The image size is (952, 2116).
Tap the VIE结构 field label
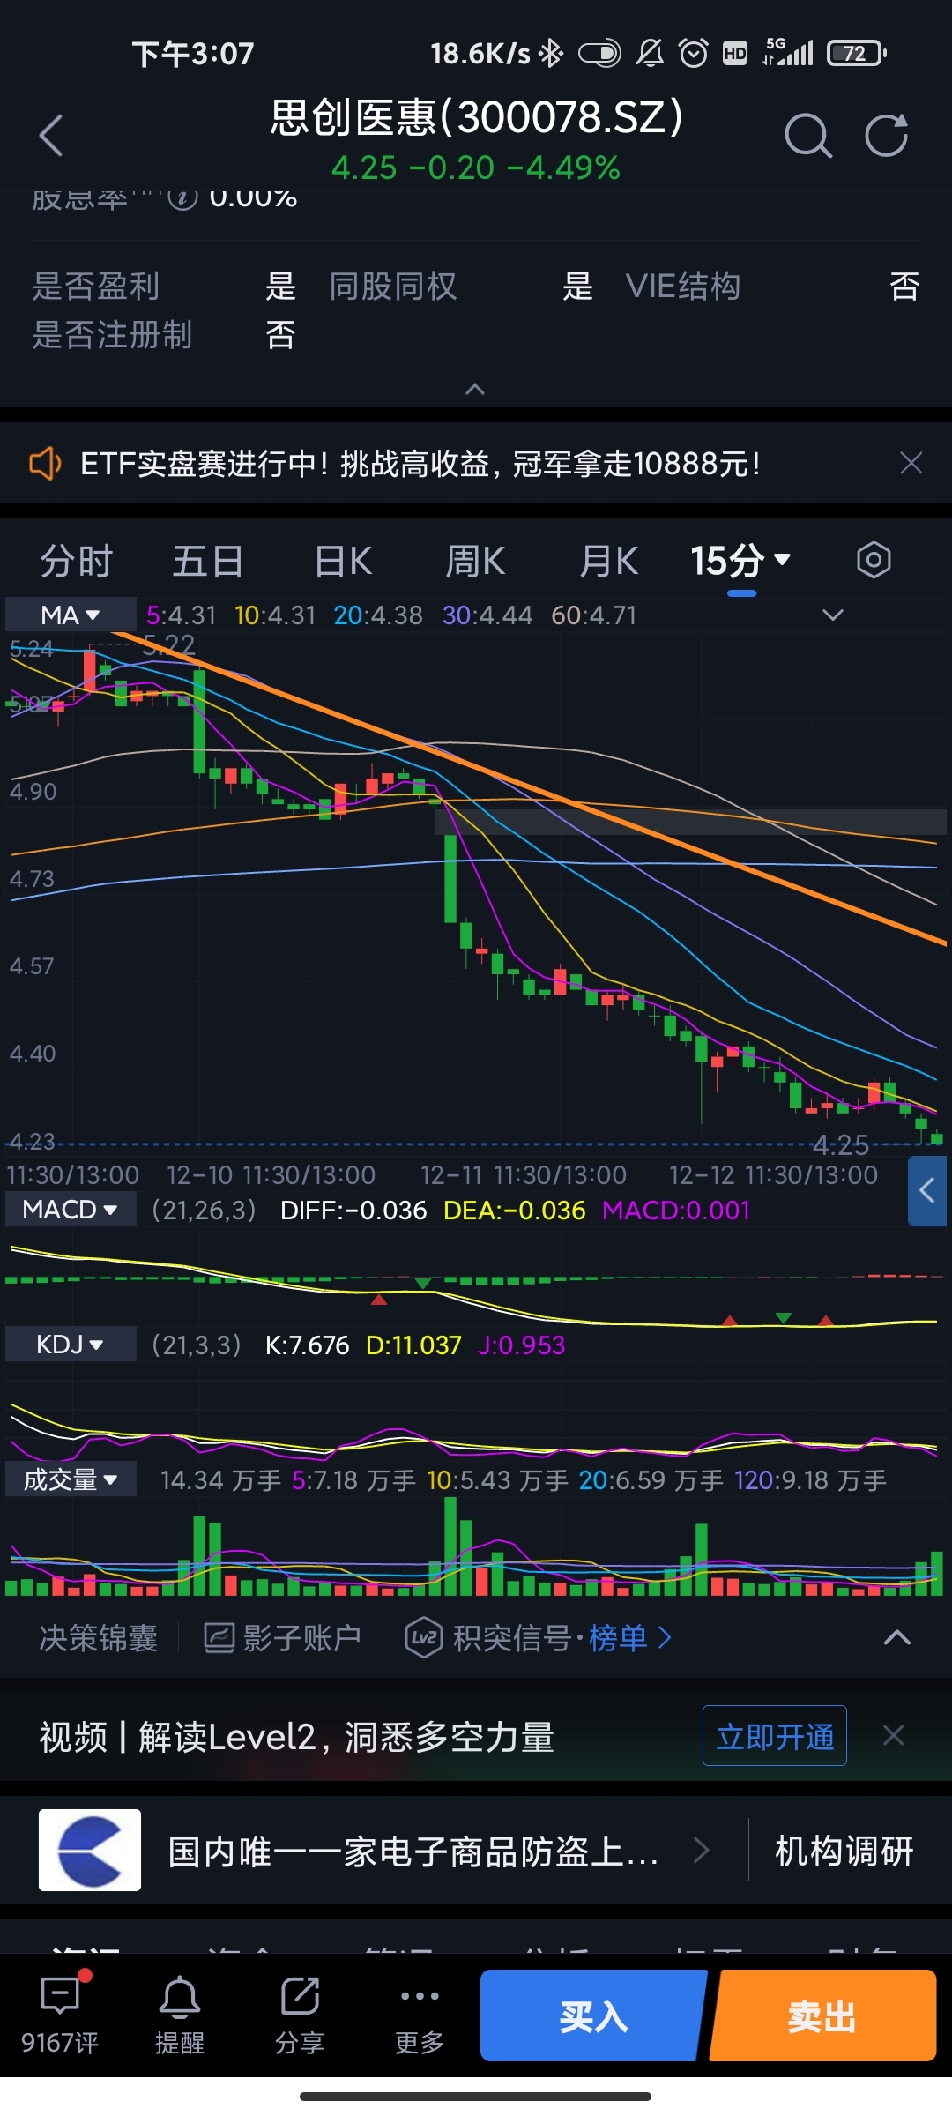(x=682, y=287)
